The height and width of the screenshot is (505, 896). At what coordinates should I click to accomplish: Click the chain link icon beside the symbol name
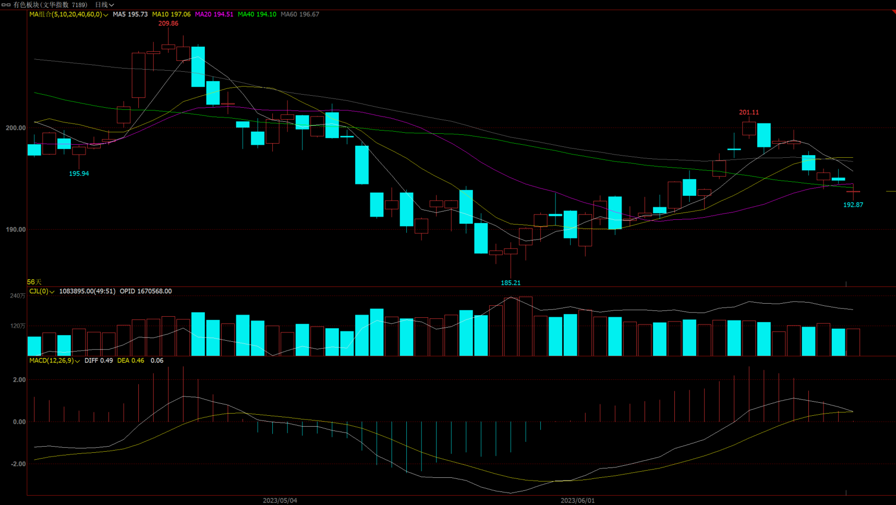tap(6, 5)
